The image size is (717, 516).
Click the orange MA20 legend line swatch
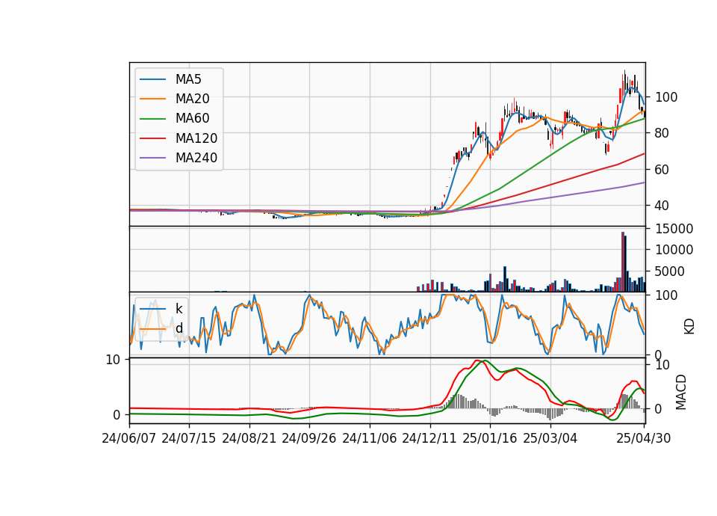click(152, 99)
